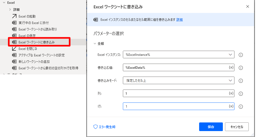Click the アクティブな Excel ワークシートの設定 icon
This screenshot has width=256, height=137.
14,55
